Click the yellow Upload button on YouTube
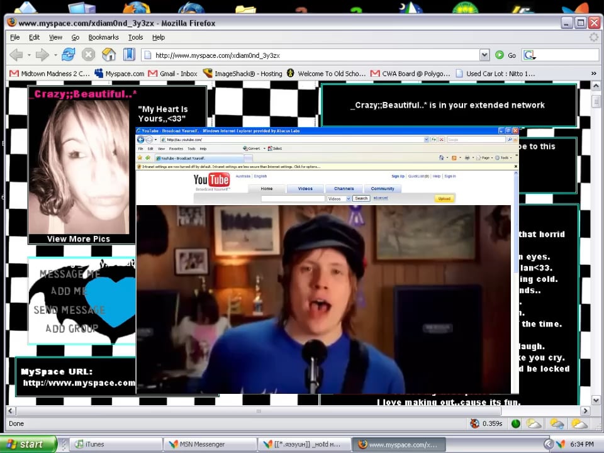 (x=444, y=198)
